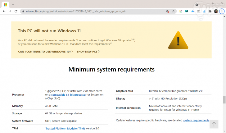226x133 pixels.
Task: Open 'Can I continue to use Windows 10?'
Action: [46, 52]
